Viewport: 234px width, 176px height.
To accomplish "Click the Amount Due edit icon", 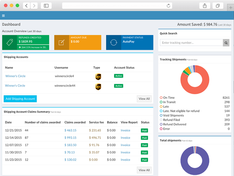I will coord(61,43).
